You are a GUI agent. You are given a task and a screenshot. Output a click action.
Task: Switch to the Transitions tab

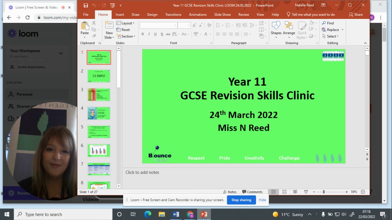[173, 14]
